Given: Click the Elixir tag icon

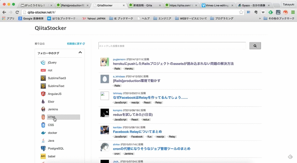Looking at the screenshot, I should tap(43, 102).
